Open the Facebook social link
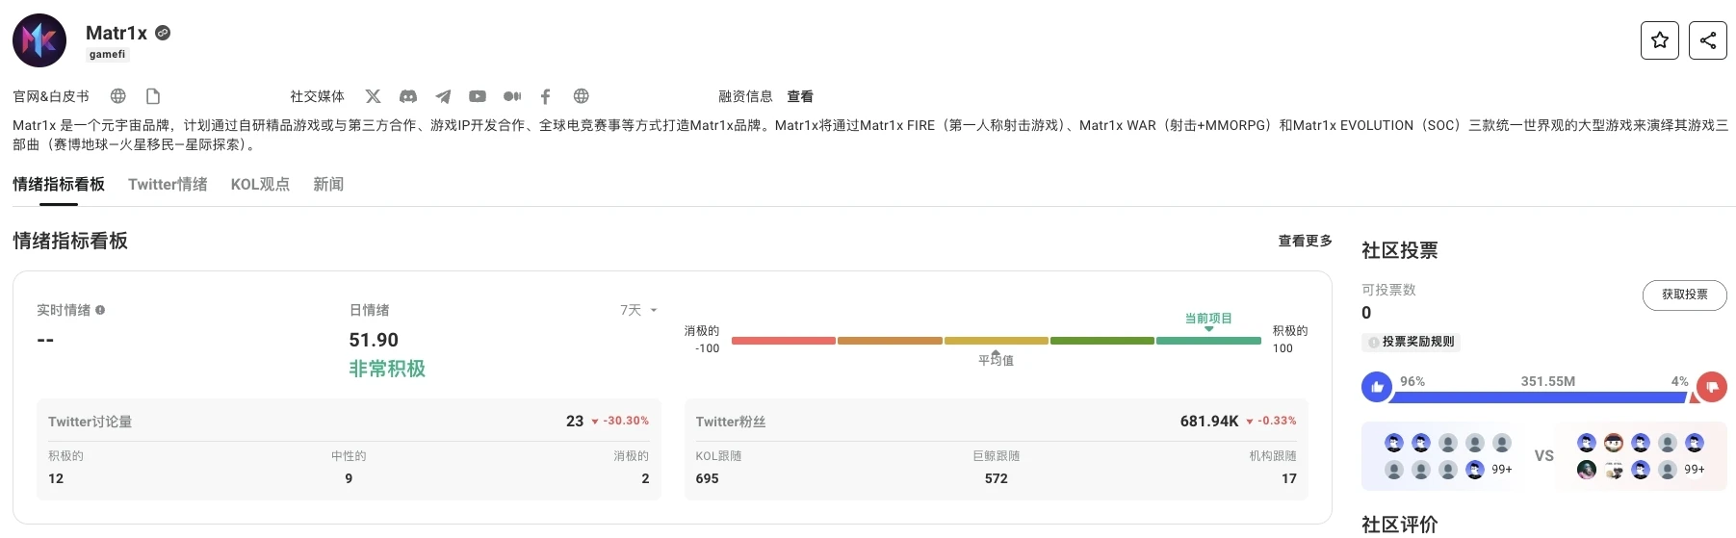 coord(546,96)
